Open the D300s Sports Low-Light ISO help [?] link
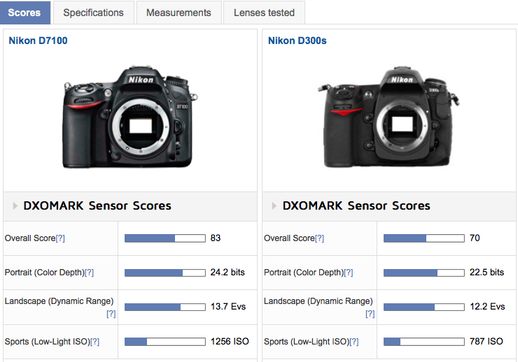The image size is (518, 362). click(x=354, y=342)
